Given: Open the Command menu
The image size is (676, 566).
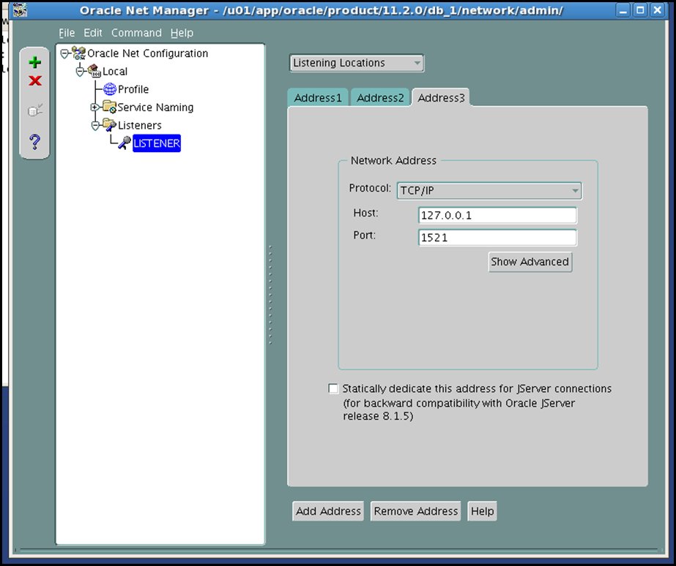Looking at the screenshot, I should click(136, 33).
